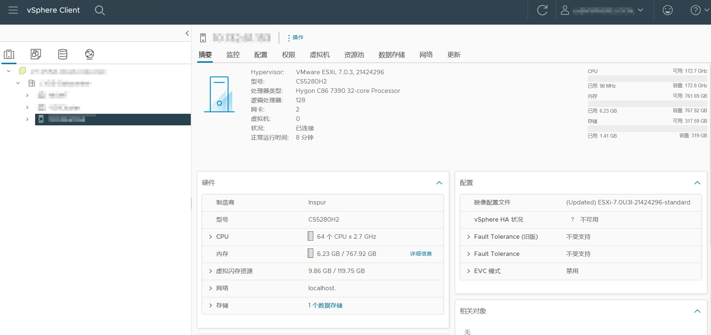711x335 pixels.
Task: Open the Networking inventory view icon
Action: (90, 54)
